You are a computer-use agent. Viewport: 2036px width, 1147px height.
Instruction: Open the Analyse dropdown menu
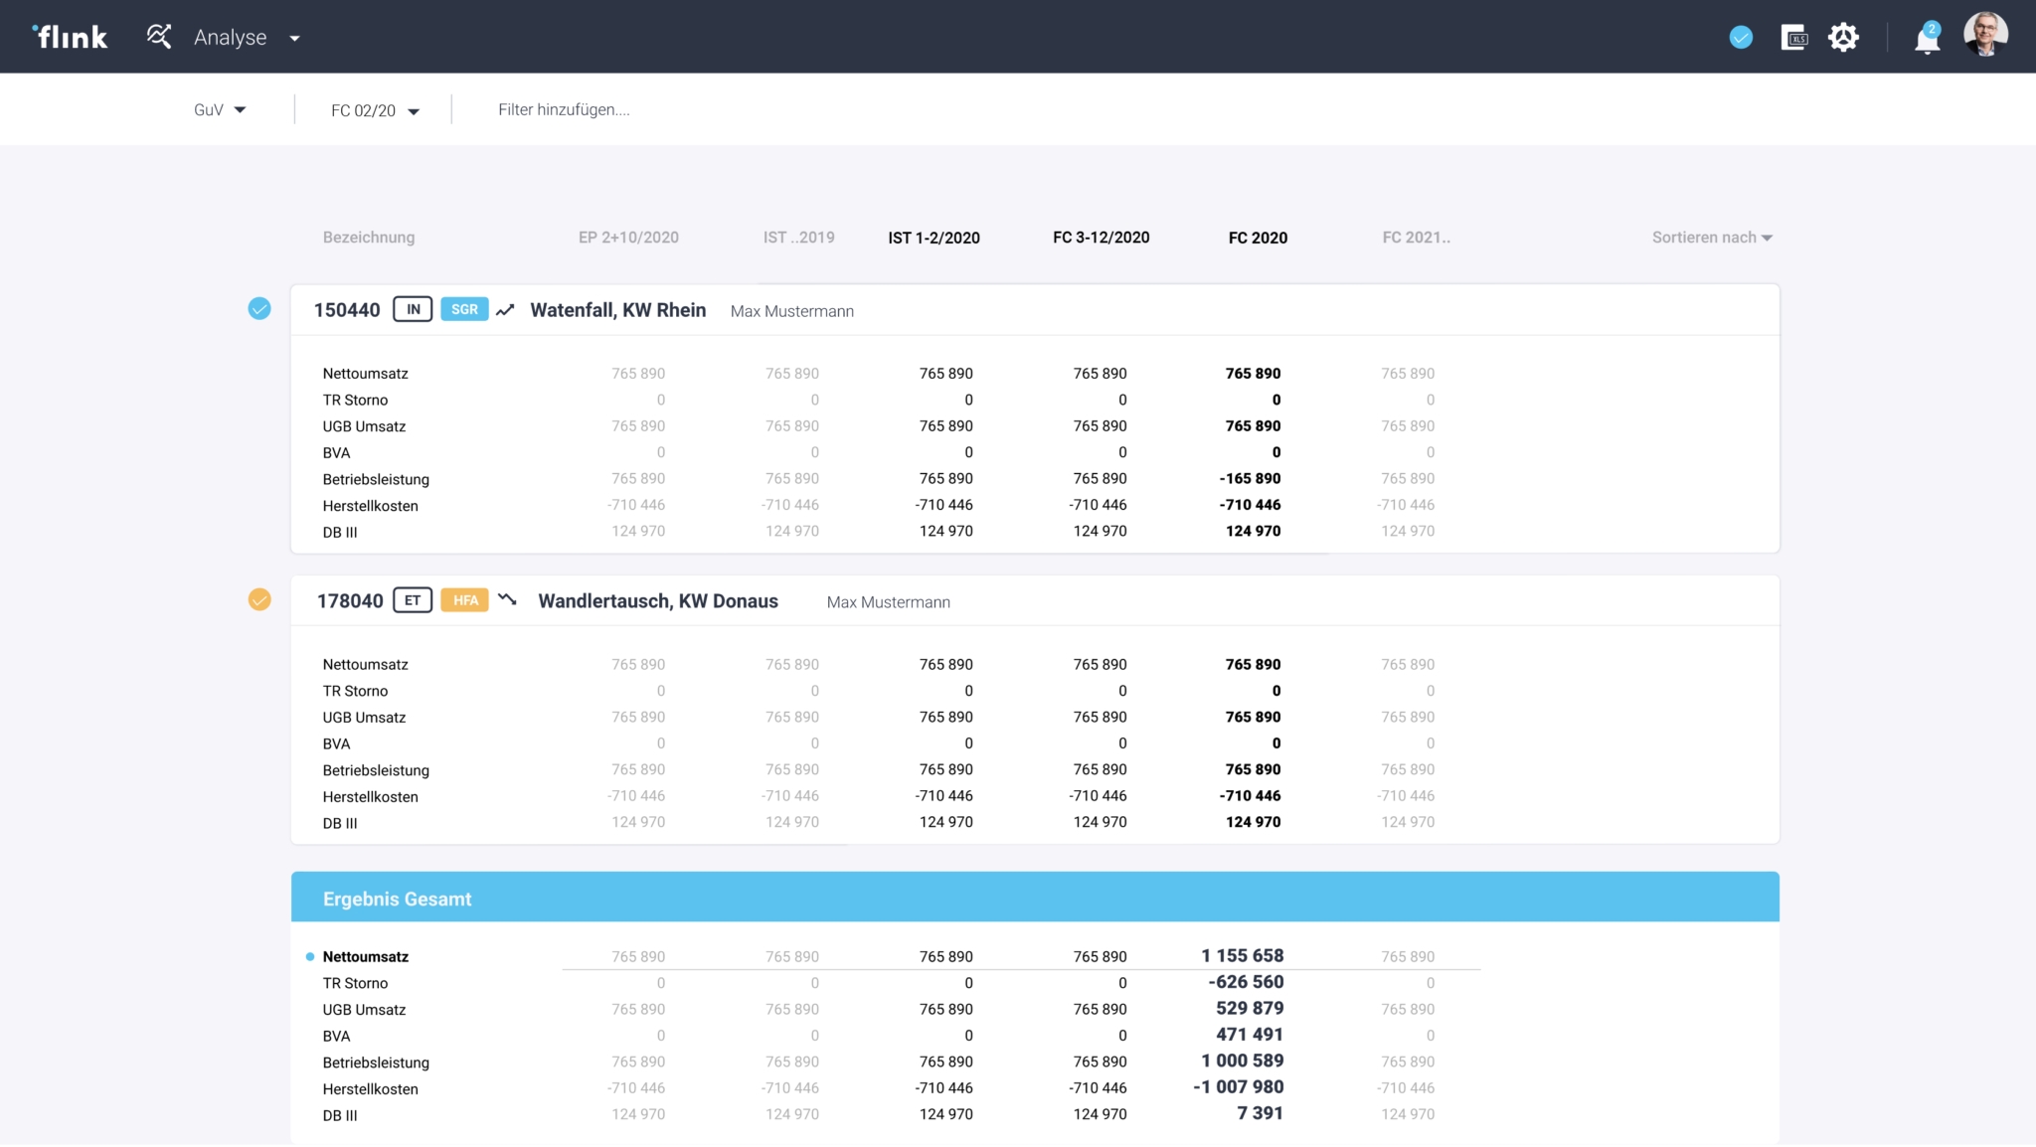(x=294, y=38)
